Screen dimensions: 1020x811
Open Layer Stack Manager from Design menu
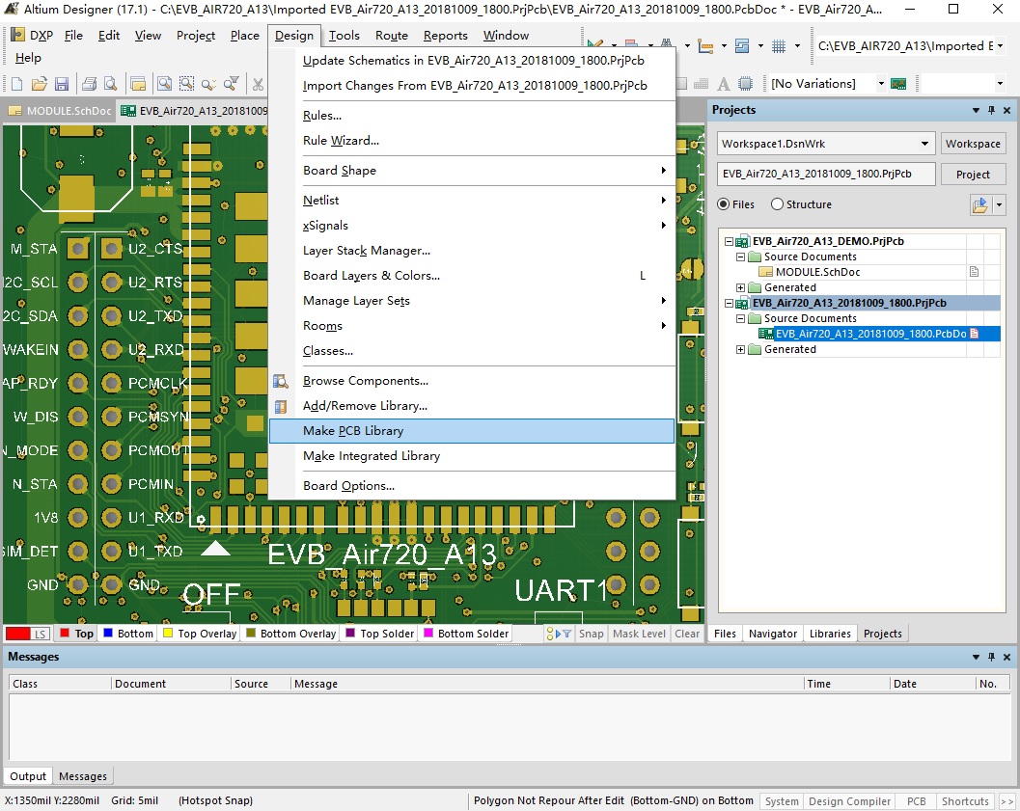(x=472, y=250)
